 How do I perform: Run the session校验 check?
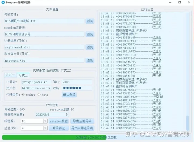pyautogui.click(x=59, y=121)
